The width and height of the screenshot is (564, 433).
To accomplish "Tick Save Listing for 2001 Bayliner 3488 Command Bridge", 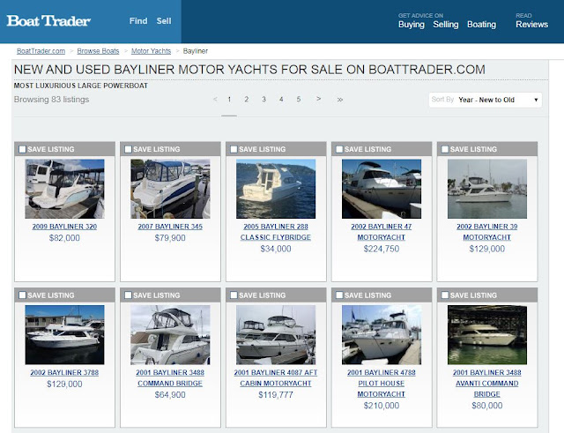I will point(128,295).
